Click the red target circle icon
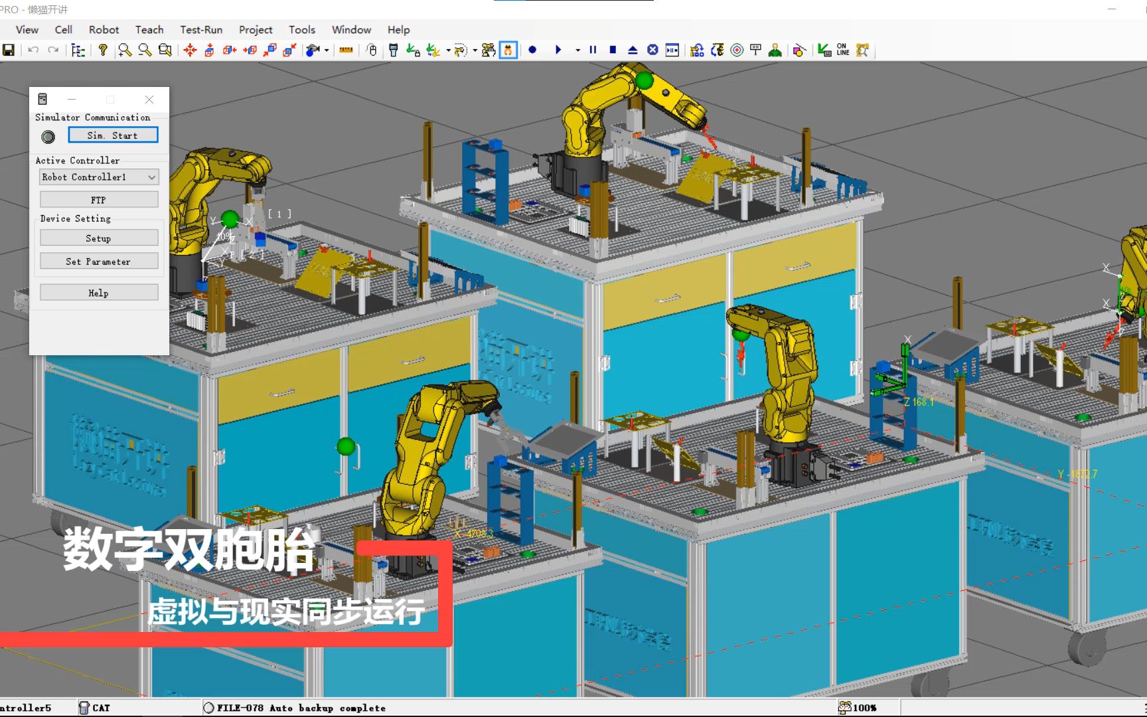The image size is (1147, 717). point(737,50)
